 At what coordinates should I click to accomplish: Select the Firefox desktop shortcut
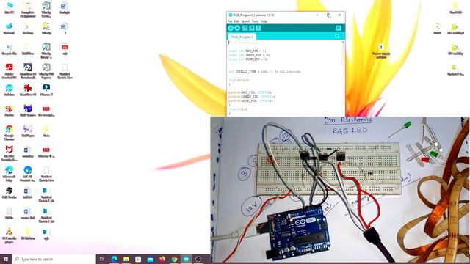point(9,111)
